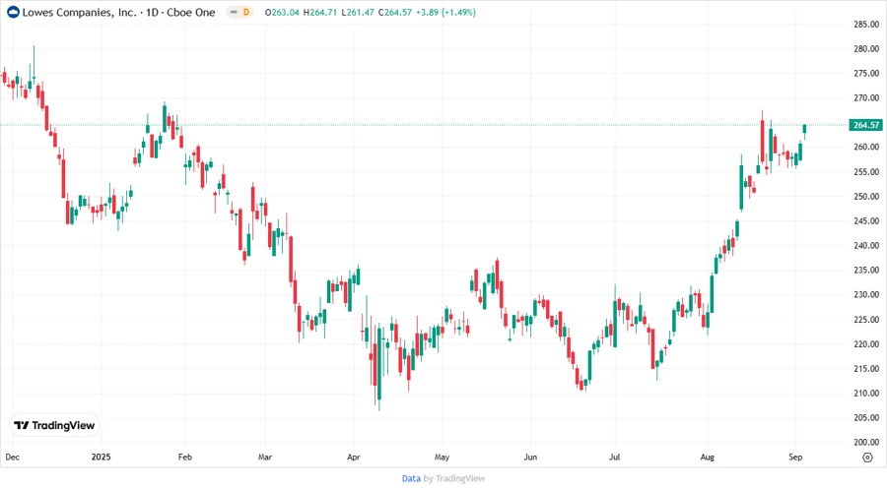The image size is (887, 490).
Task: Select the Lowes Companies, Inc. symbol title
Action: tap(79, 12)
